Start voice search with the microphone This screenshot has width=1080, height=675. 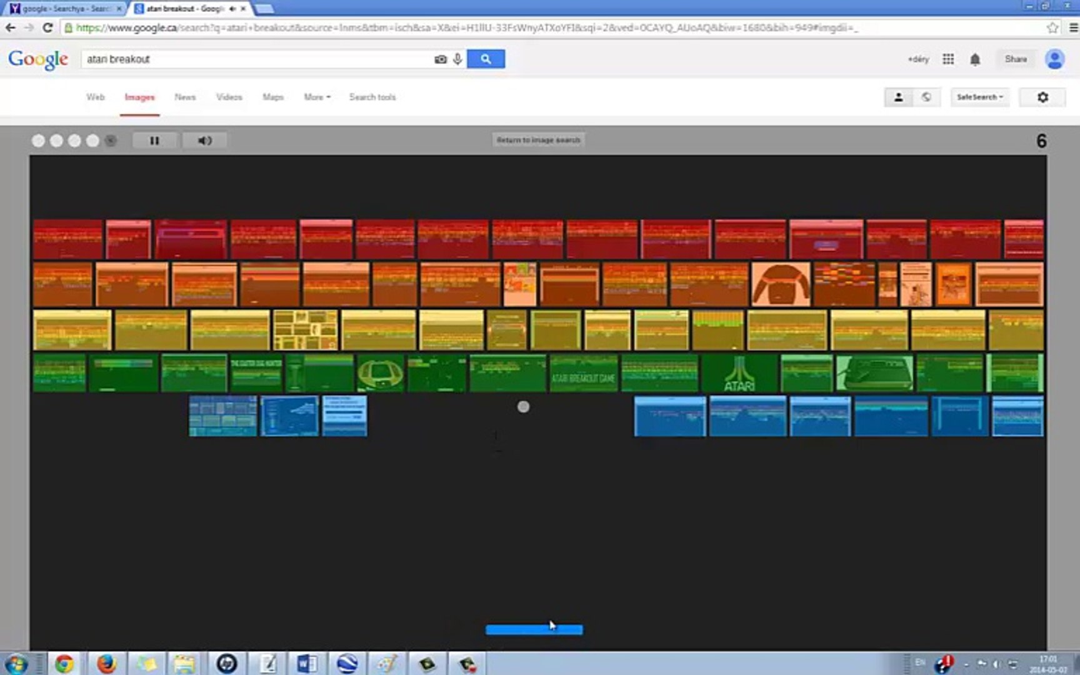point(457,59)
